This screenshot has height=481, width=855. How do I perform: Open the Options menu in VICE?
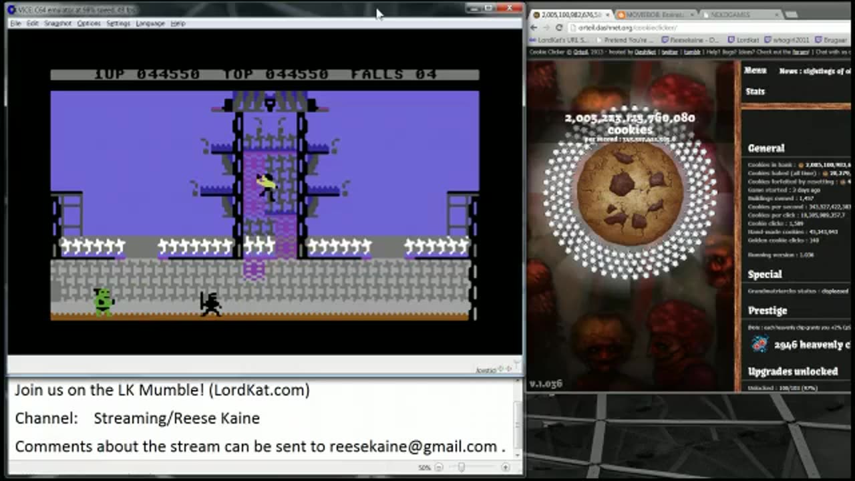[x=89, y=23]
